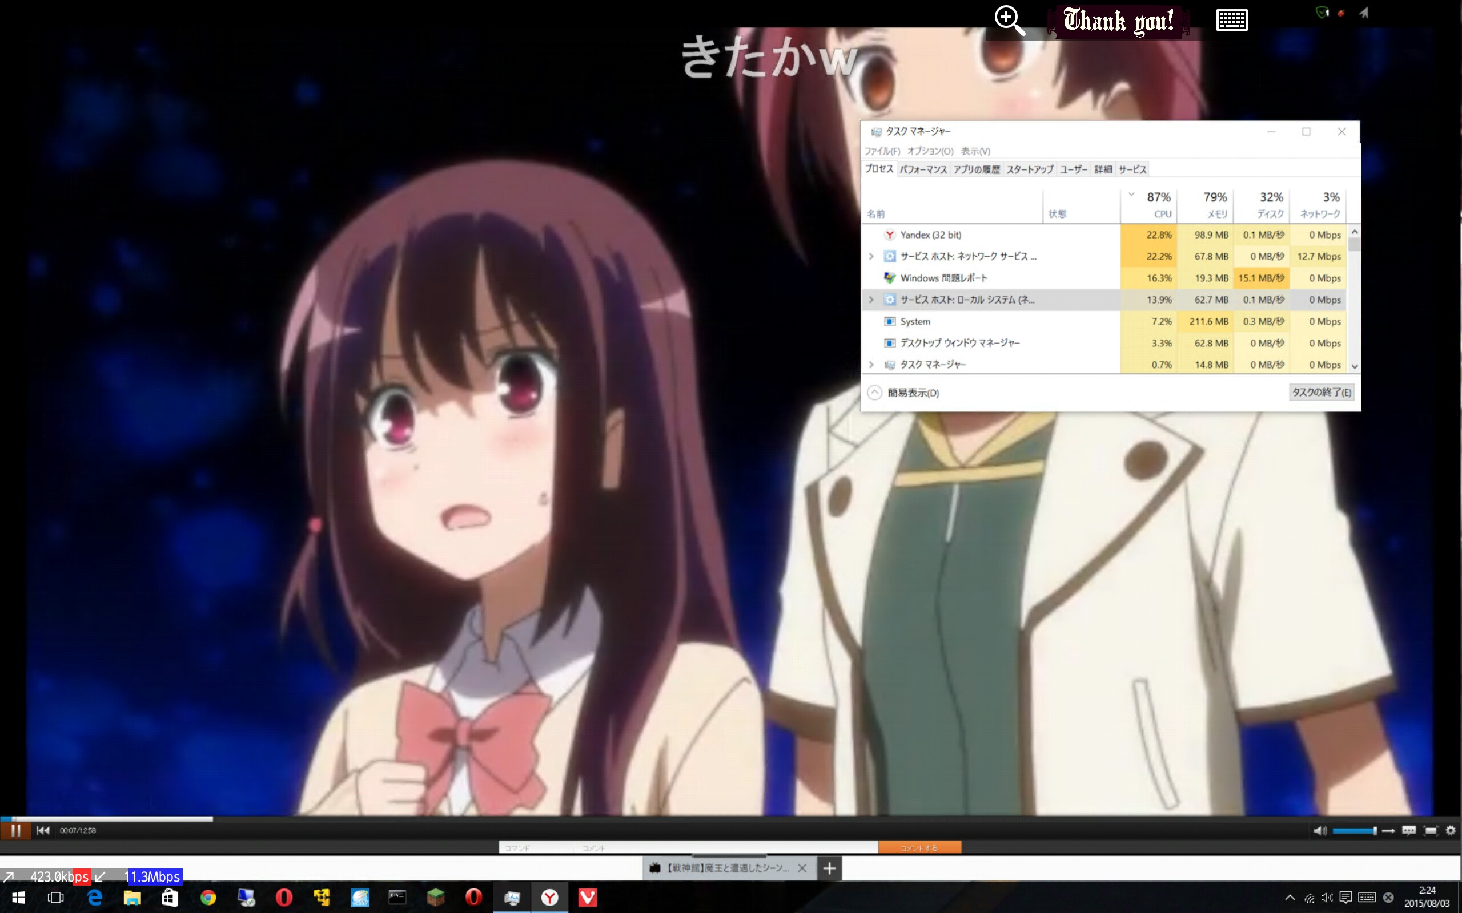The width and height of the screenshot is (1462, 913).
Task: Open the Windows Start menu
Action: [x=18, y=898]
